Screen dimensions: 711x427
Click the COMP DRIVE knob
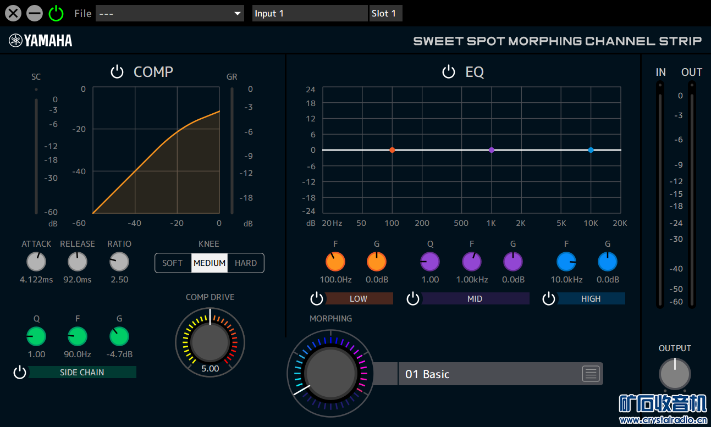click(x=210, y=341)
